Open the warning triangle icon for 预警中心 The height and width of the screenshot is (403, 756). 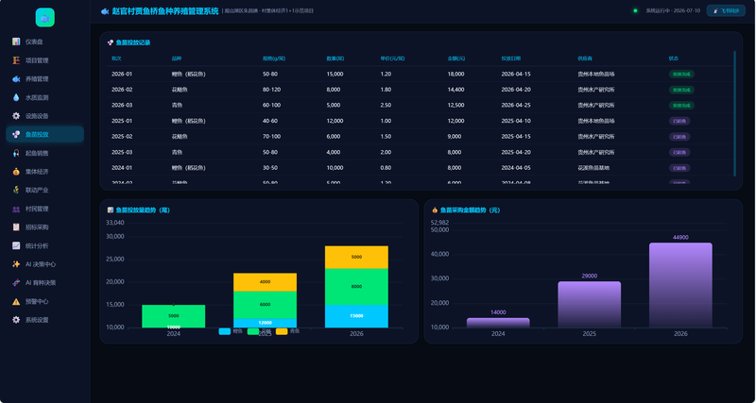point(16,301)
